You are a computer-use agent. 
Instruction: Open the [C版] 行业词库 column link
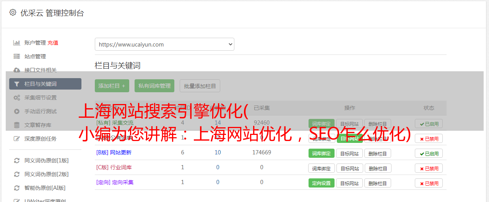click(x=114, y=167)
